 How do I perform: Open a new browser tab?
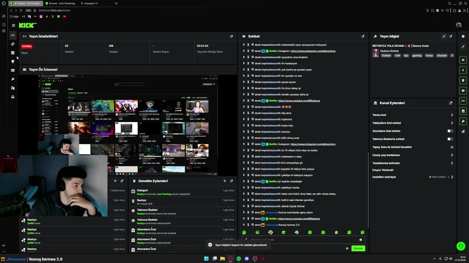116,3
